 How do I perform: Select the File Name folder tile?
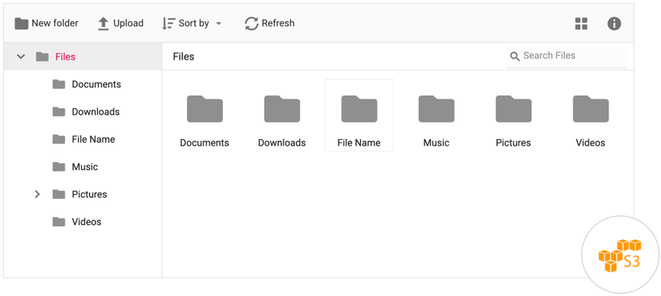coord(359,115)
